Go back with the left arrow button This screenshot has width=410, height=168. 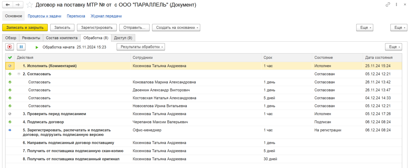[x=8, y=5]
